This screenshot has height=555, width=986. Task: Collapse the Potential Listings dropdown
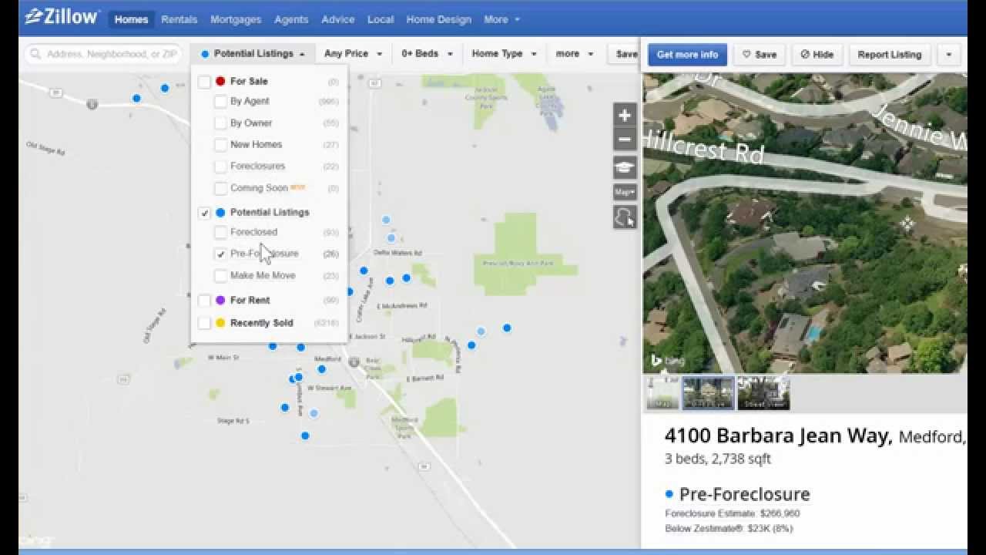[253, 54]
